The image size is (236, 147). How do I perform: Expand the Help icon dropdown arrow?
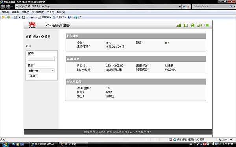[72, 17]
